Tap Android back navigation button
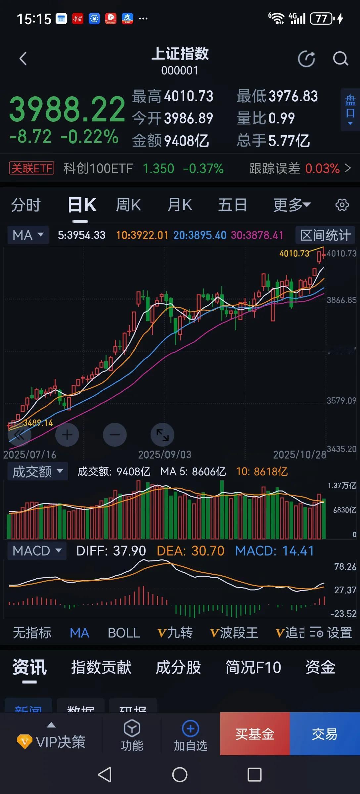 [105, 775]
